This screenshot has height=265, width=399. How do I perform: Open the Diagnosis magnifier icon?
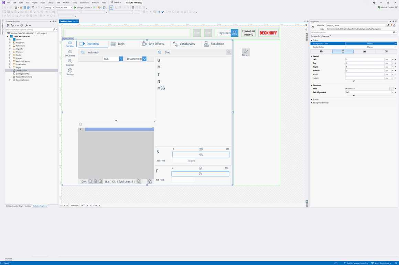70,61
